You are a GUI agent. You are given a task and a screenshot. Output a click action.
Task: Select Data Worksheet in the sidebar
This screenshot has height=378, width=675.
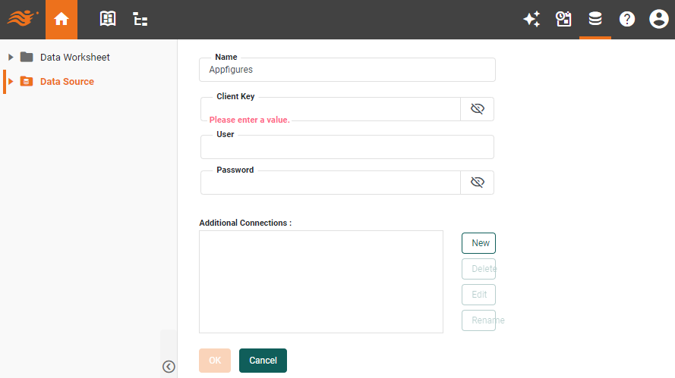pyautogui.click(x=74, y=58)
